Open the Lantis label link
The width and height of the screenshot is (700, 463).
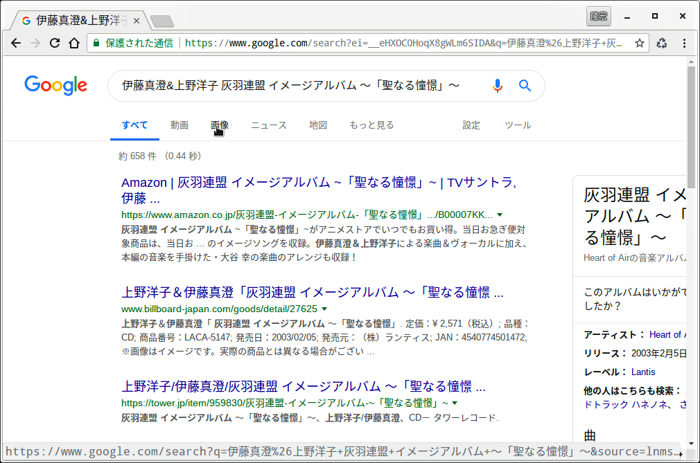point(643,372)
